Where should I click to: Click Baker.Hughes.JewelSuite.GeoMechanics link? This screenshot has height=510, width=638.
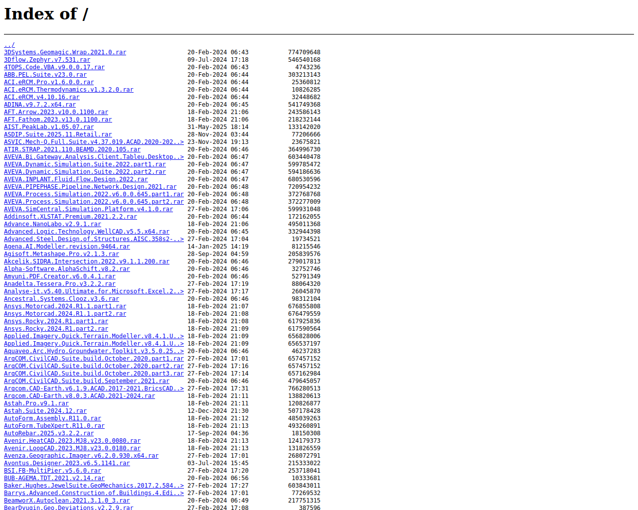tap(94, 486)
